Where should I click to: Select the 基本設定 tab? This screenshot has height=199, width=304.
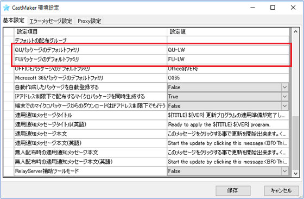point(14,21)
